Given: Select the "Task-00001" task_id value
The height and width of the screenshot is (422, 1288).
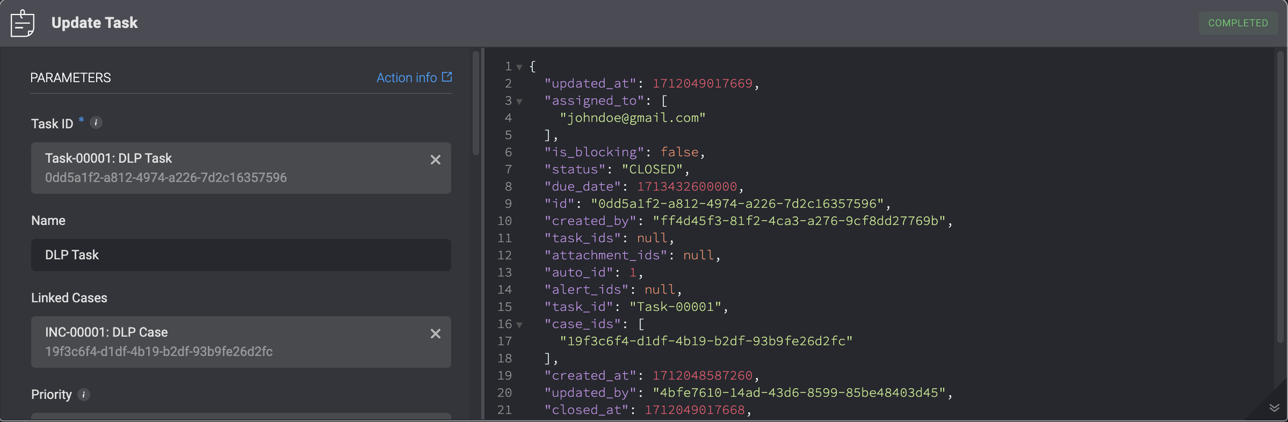Looking at the screenshot, I should 676,307.
